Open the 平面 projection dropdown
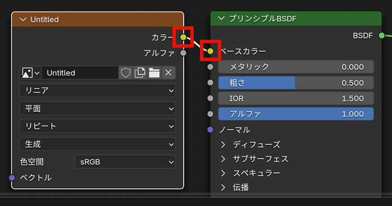392x206 pixels. (x=97, y=109)
